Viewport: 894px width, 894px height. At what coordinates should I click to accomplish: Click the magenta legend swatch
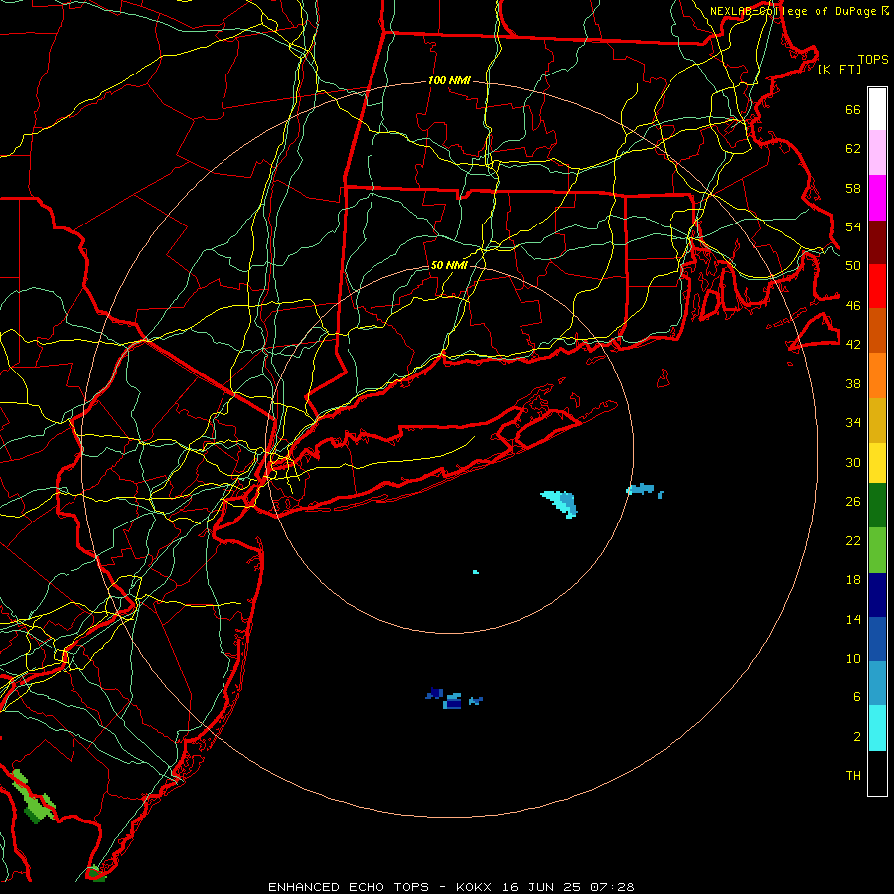(877, 198)
